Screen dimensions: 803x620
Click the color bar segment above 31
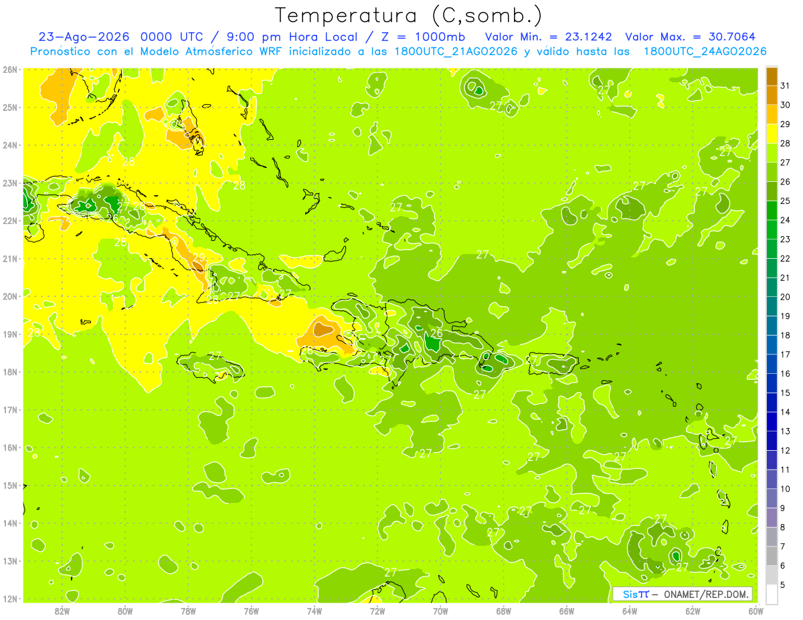772,77
